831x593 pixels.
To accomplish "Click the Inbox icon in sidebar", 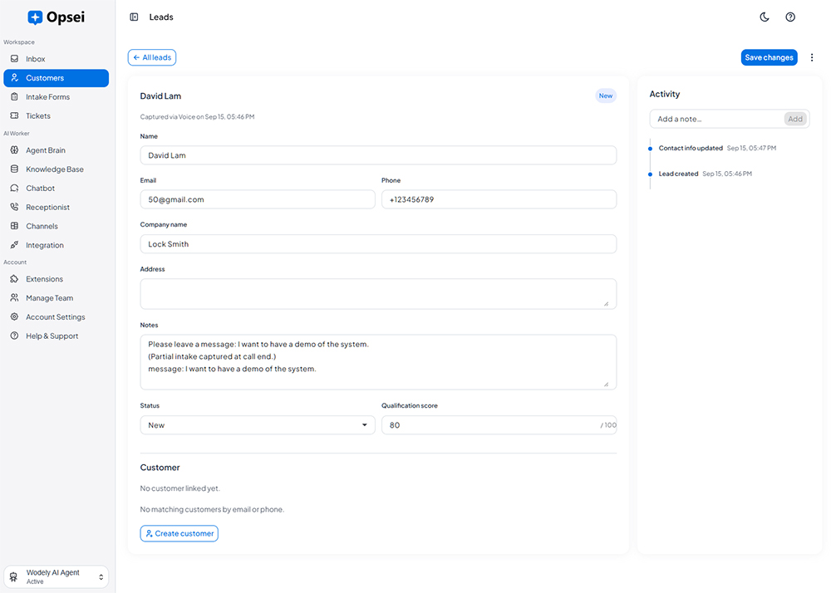I will [x=14, y=59].
